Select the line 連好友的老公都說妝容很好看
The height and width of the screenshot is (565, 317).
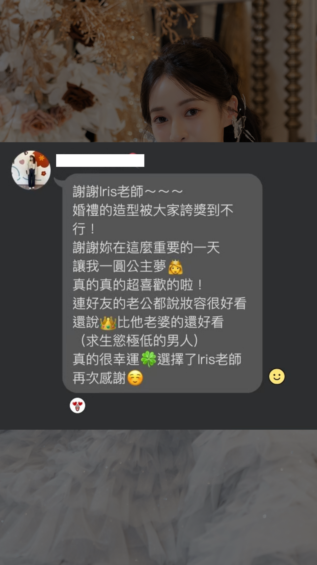pyautogui.click(x=159, y=303)
